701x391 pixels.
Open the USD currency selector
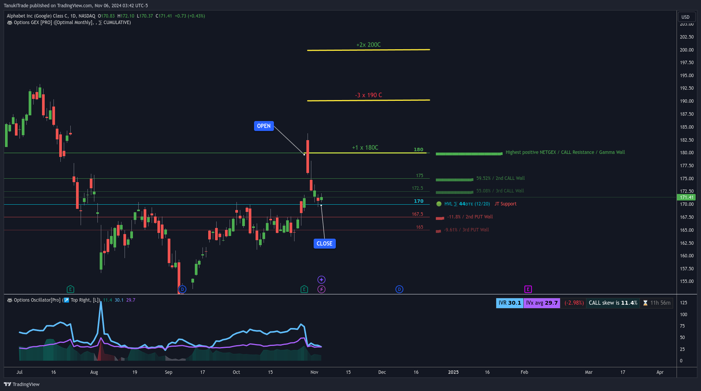(x=686, y=17)
